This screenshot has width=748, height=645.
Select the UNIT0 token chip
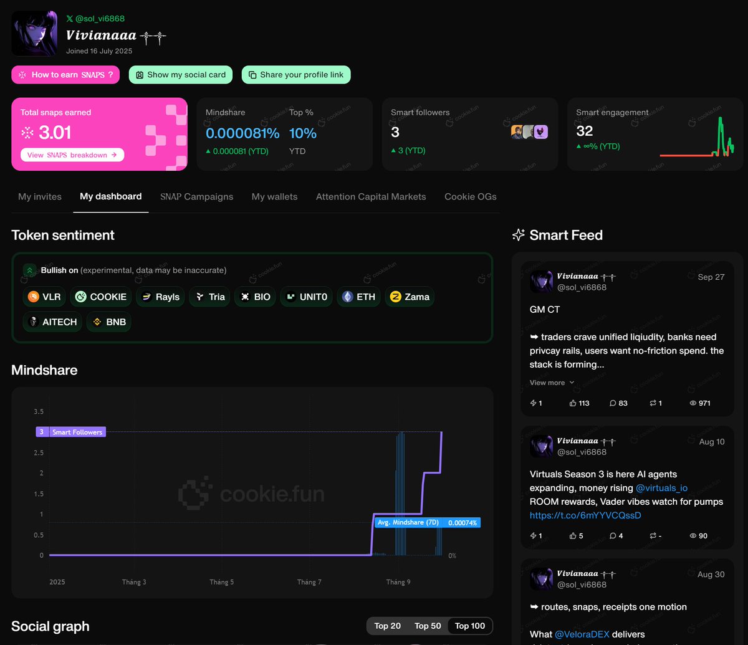306,297
